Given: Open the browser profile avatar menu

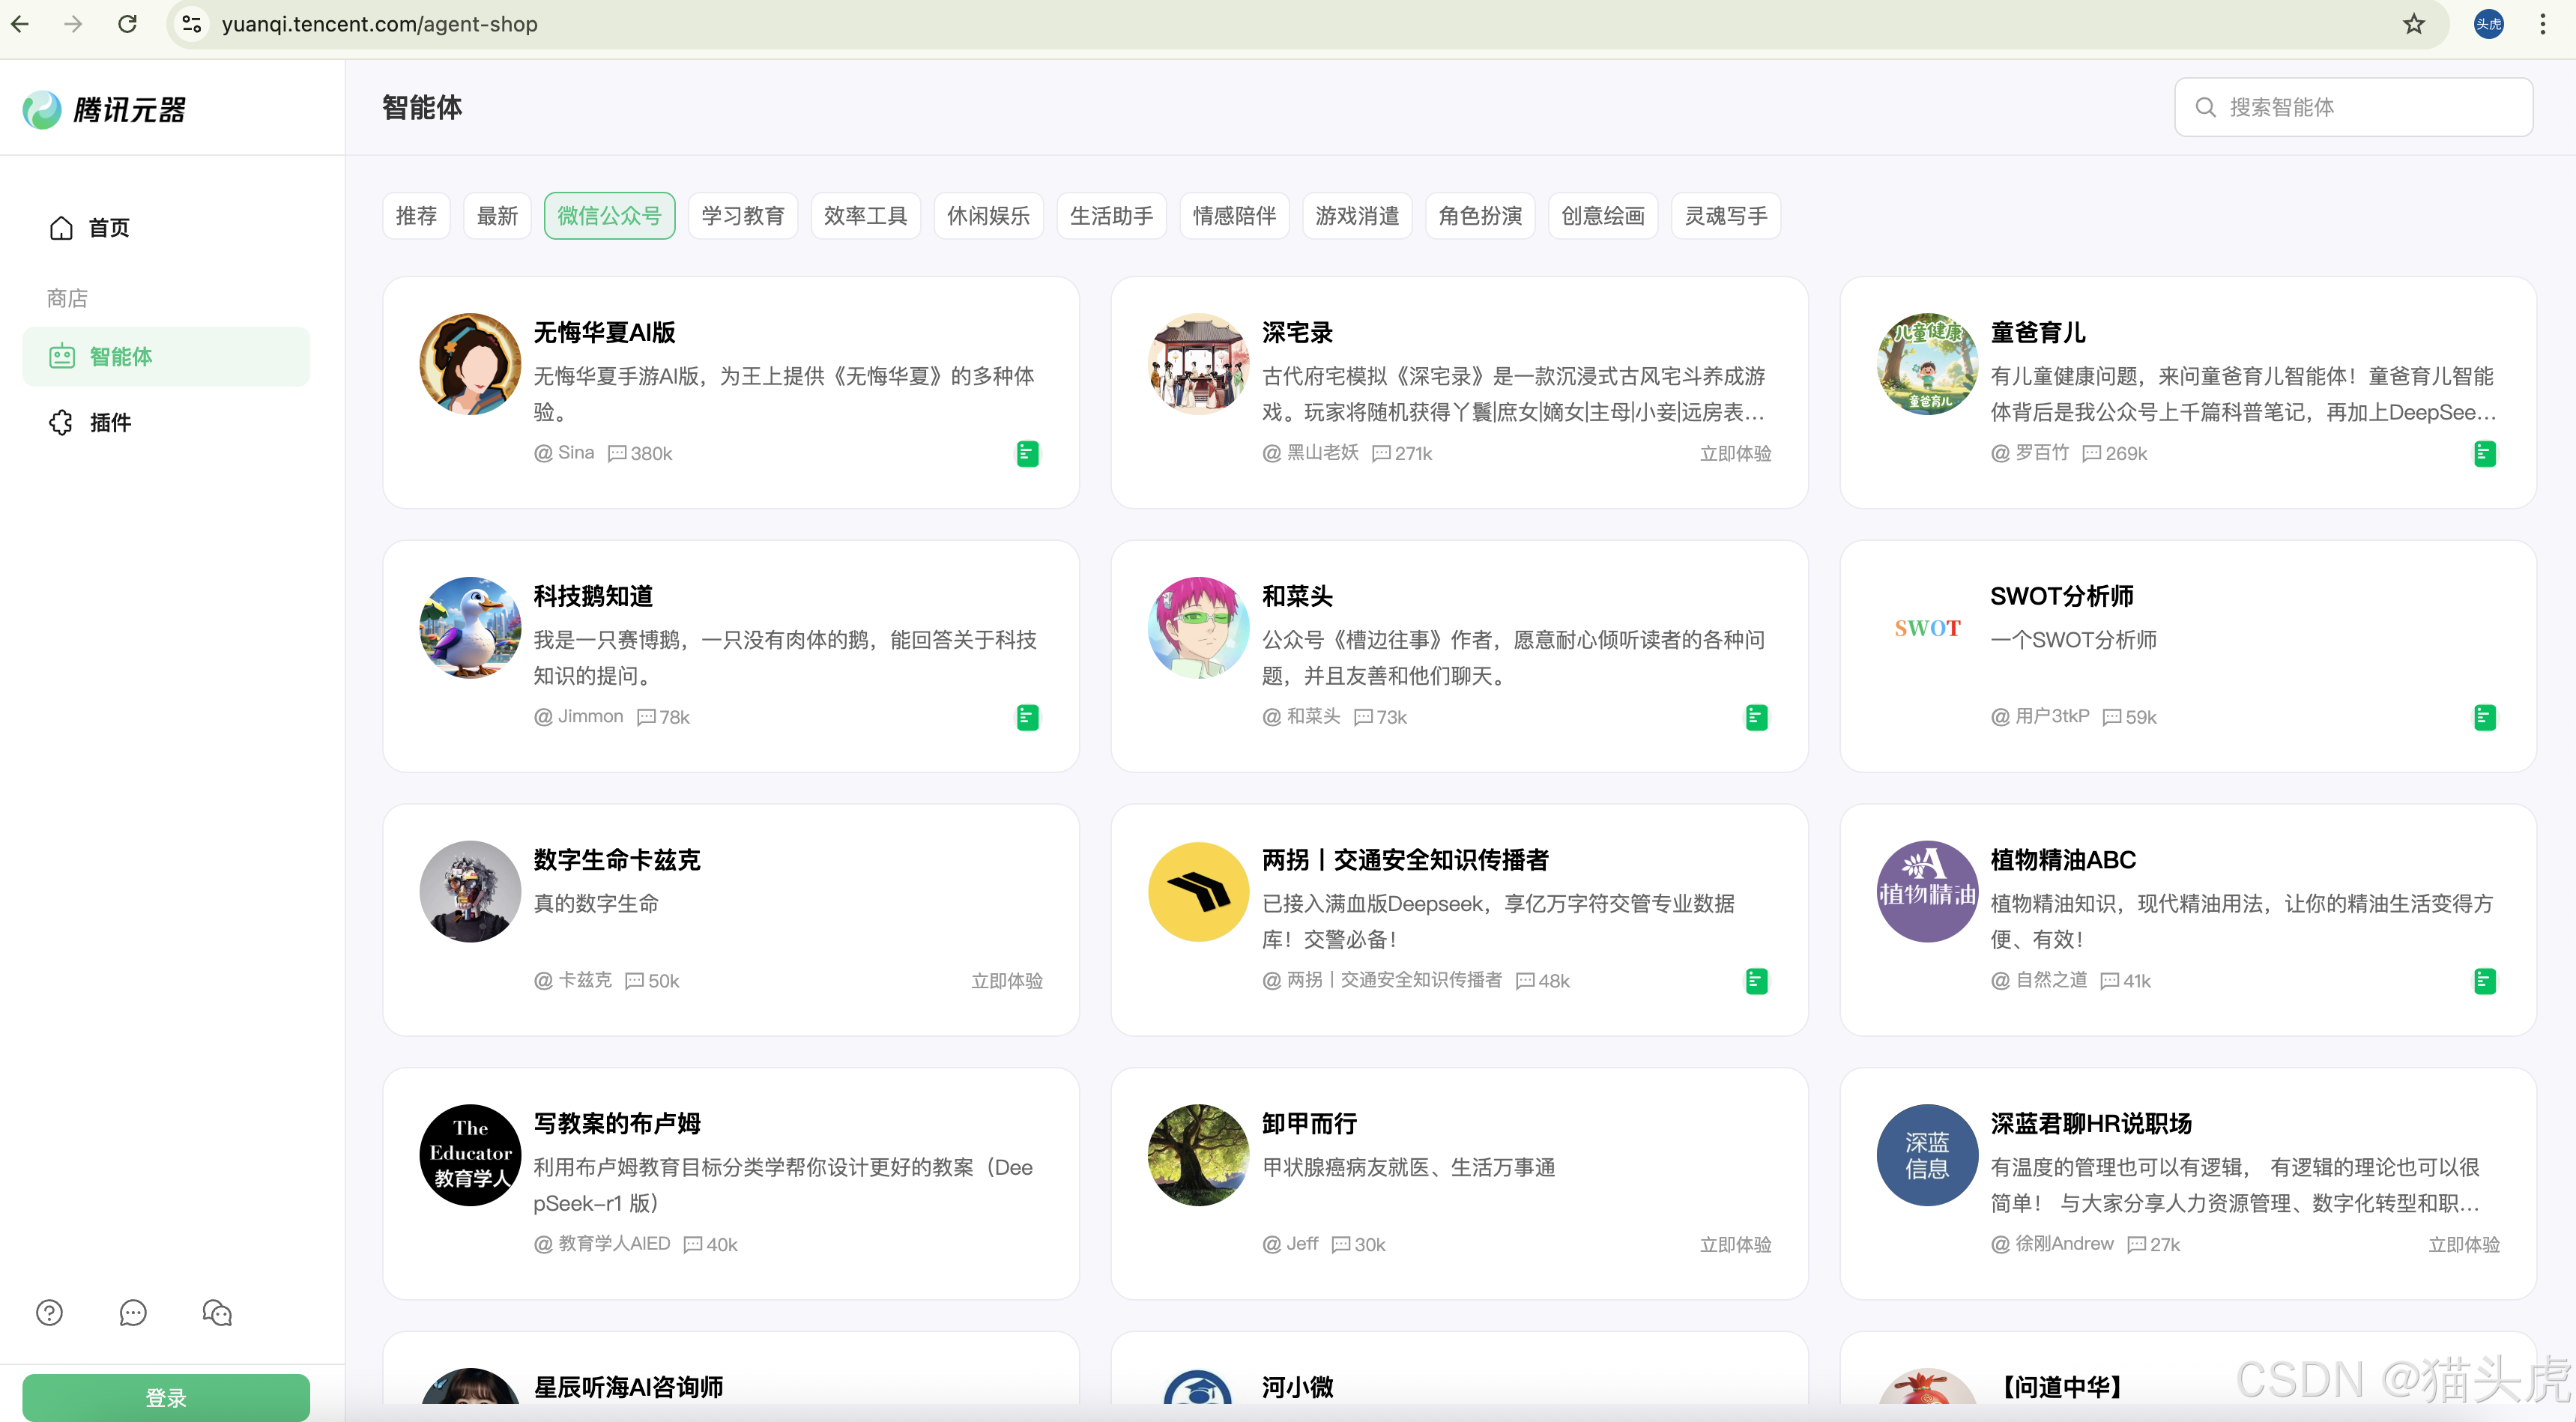Looking at the screenshot, I should [2488, 24].
